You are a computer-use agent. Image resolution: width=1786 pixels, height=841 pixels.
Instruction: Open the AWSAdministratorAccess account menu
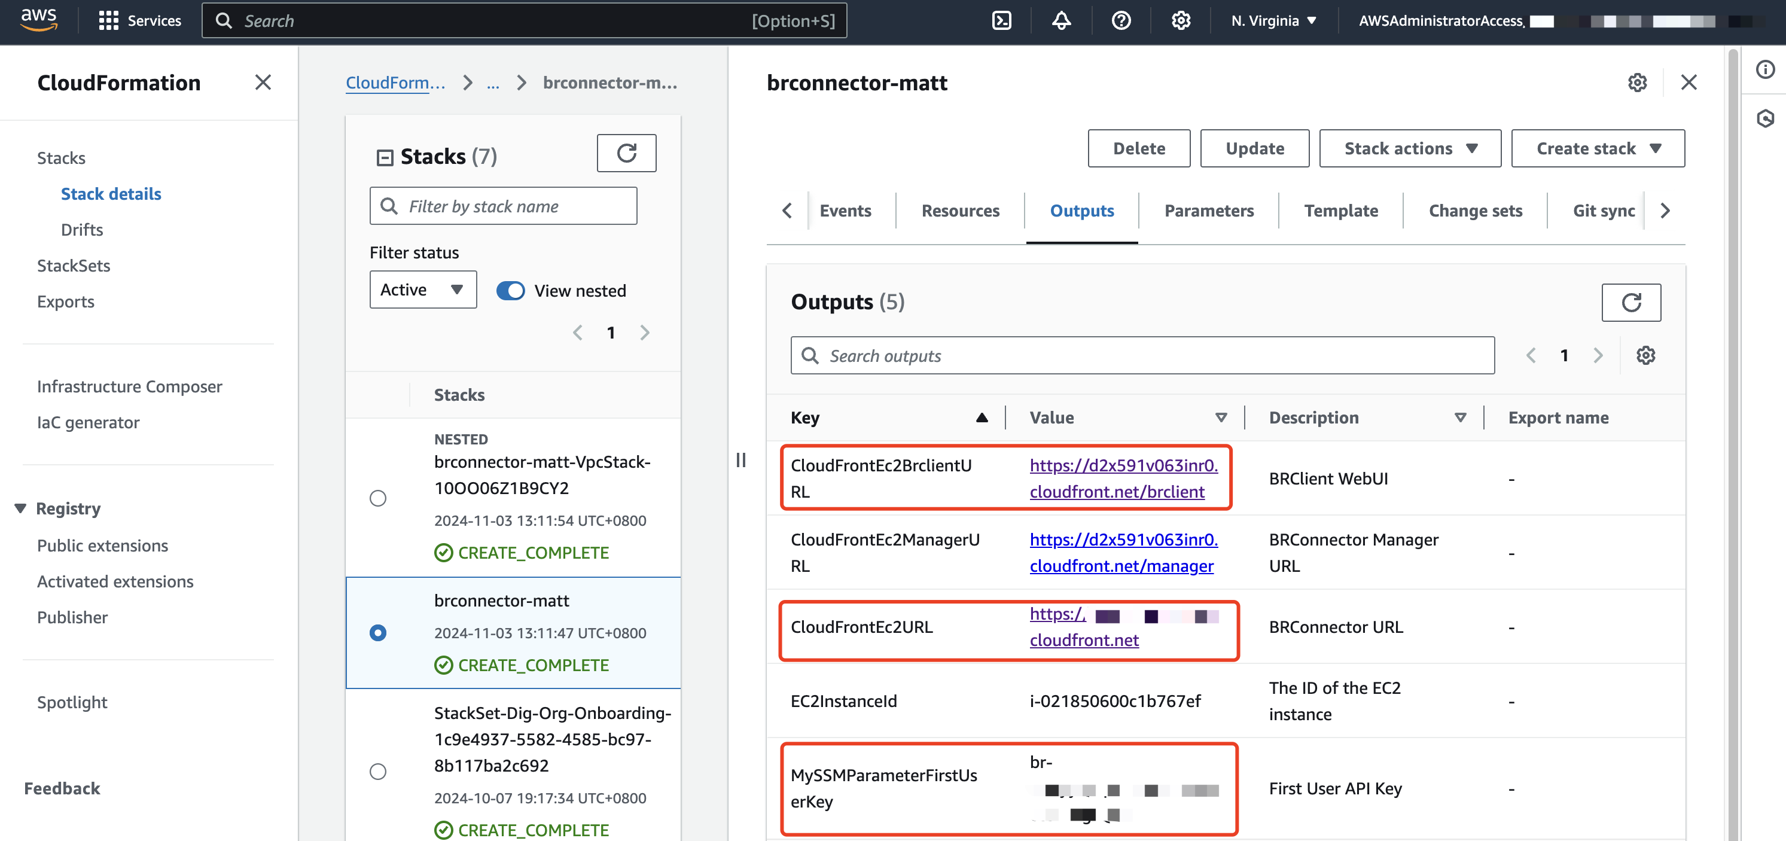point(1560,21)
